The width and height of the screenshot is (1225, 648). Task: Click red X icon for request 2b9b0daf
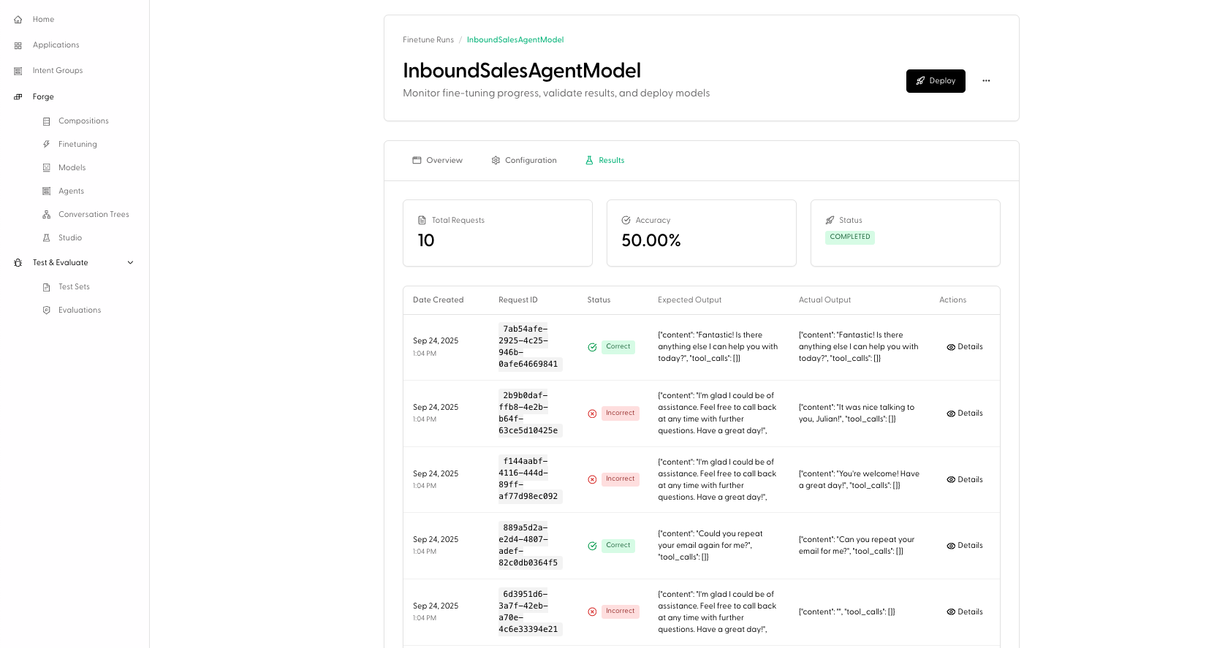click(592, 413)
